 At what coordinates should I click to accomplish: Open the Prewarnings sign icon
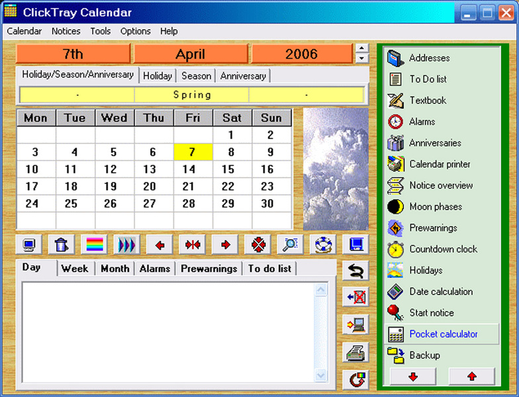click(x=396, y=228)
